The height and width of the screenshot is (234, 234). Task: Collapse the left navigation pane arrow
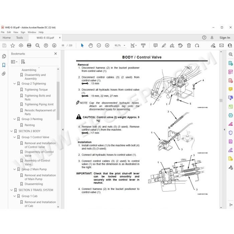pyautogui.click(x=63, y=130)
